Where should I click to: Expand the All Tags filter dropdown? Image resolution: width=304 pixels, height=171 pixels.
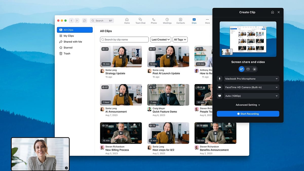[x=180, y=40]
